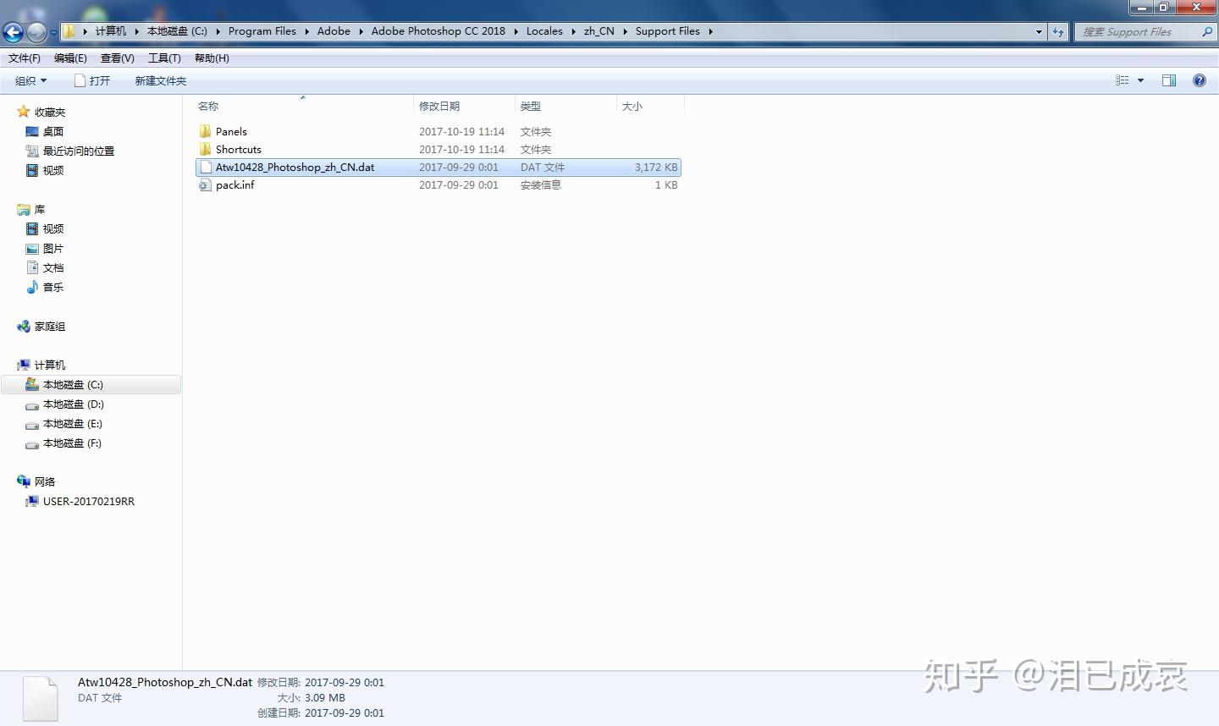
Task: Open the Help question mark icon
Action: pyautogui.click(x=1200, y=80)
